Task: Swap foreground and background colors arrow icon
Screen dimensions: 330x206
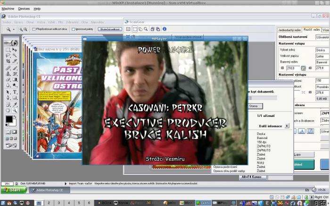Action: 15,116
